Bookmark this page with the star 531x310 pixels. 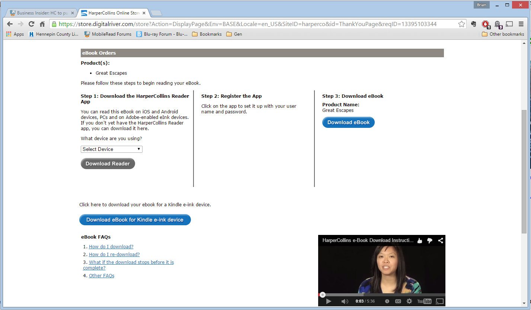point(461,24)
